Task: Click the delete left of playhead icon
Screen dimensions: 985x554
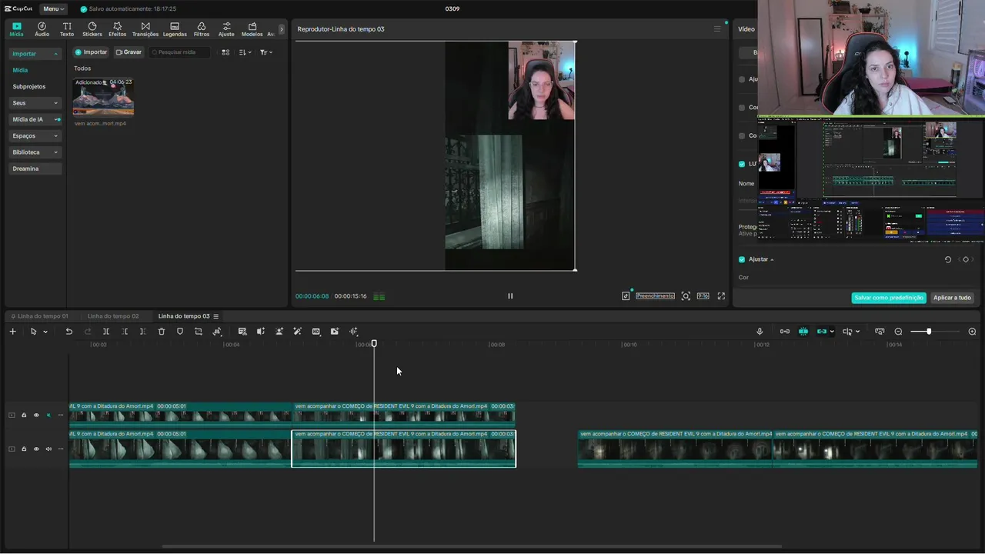Action: (125, 332)
